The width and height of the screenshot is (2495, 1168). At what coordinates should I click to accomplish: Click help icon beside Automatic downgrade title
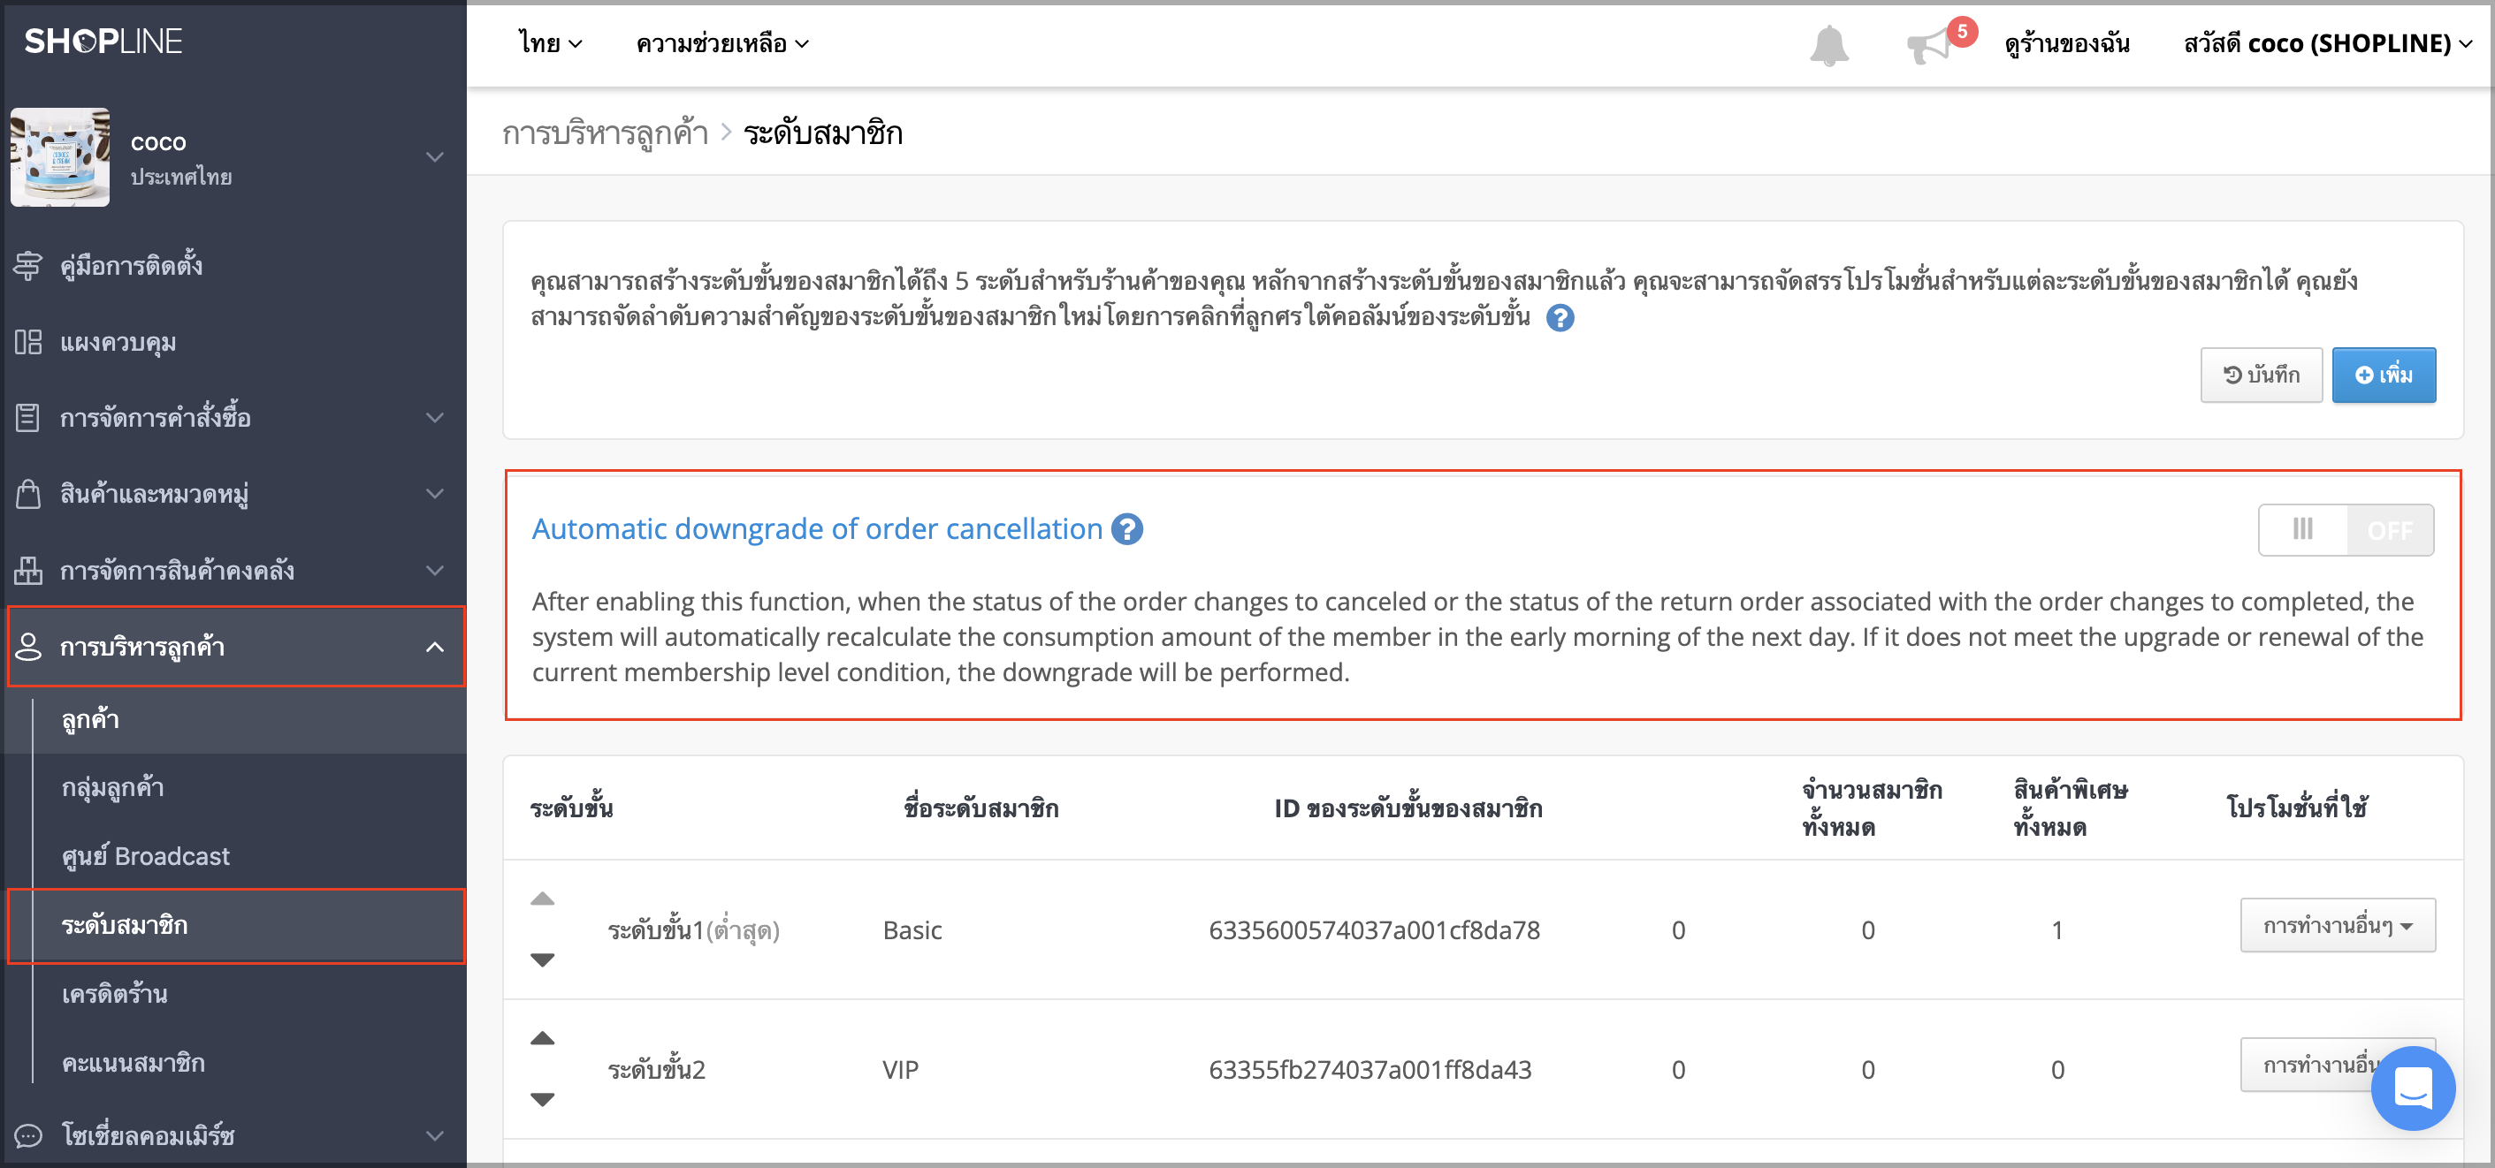1126,529
